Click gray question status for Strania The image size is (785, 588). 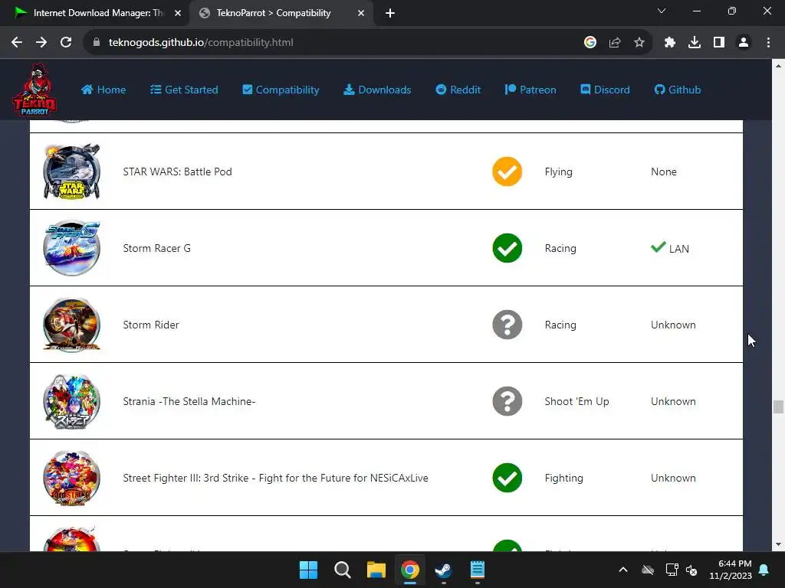point(507,401)
